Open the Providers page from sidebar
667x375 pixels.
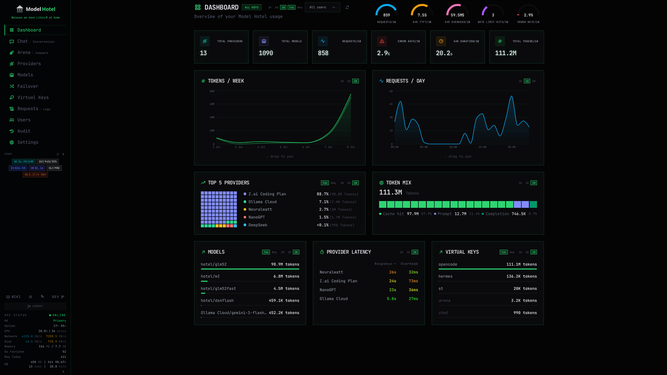point(35,64)
